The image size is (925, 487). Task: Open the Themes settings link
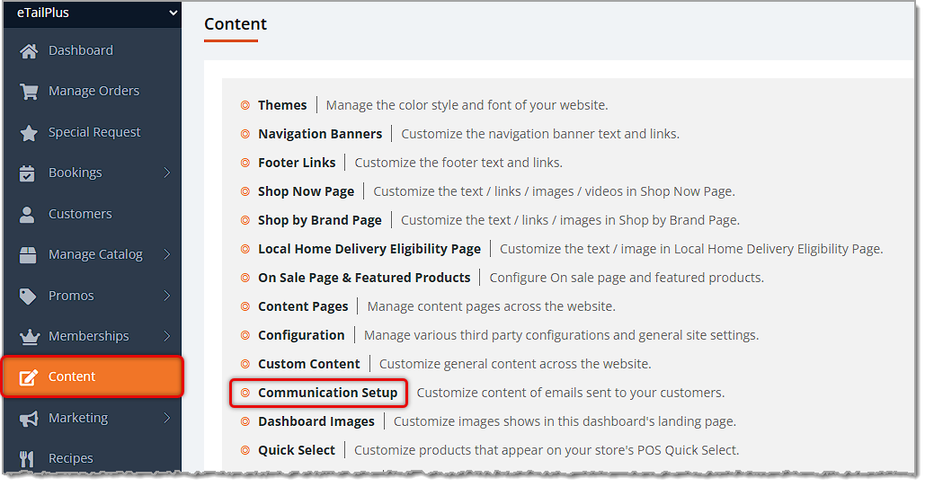pyautogui.click(x=282, y=105)
